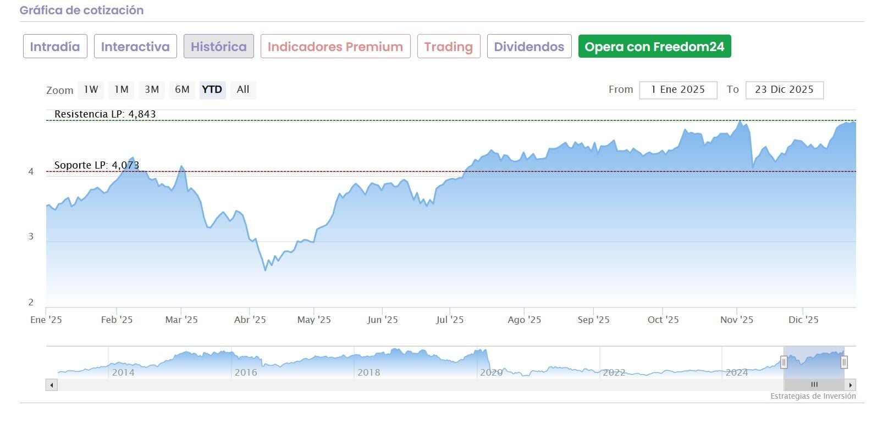Switch to the Interactiva tab

[135, 47]
